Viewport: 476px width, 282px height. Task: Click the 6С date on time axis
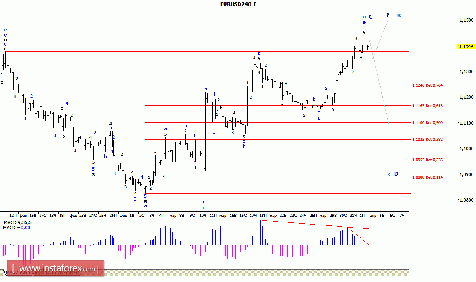coord(392,215)
